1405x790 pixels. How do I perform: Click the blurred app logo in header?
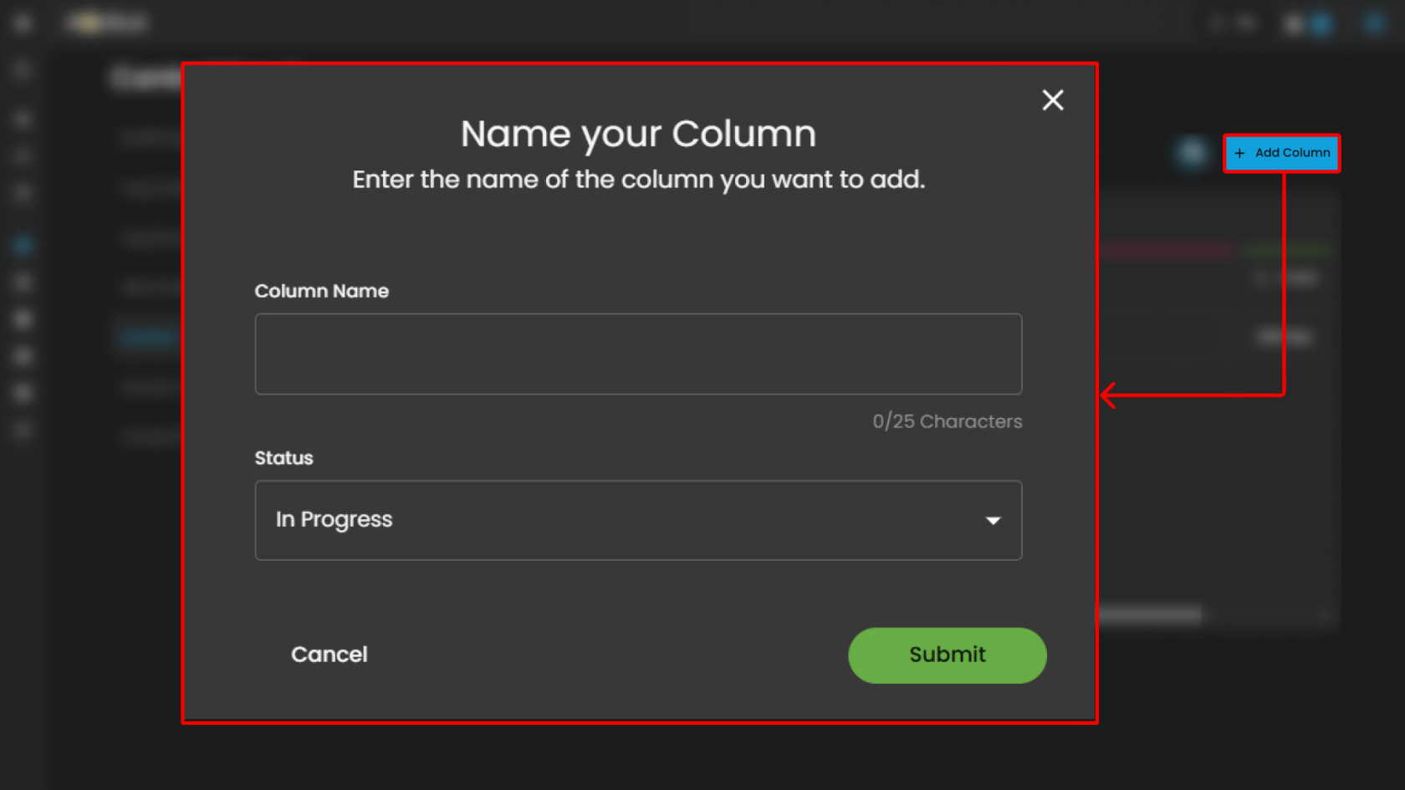(109, 23)
